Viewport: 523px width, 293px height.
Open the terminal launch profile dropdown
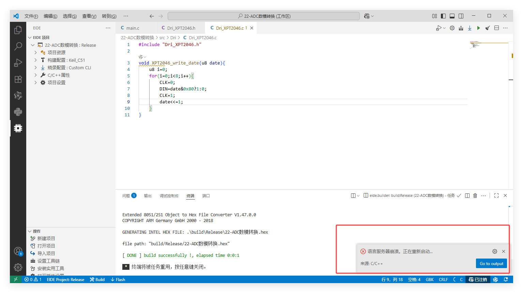358,195
